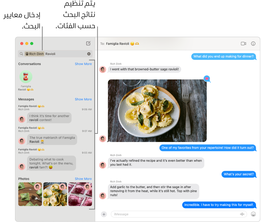Image resolution: width=261 pixels, height=222 pixels.
Task: Open the emoji picker
Action: click(x=253, y=214)
